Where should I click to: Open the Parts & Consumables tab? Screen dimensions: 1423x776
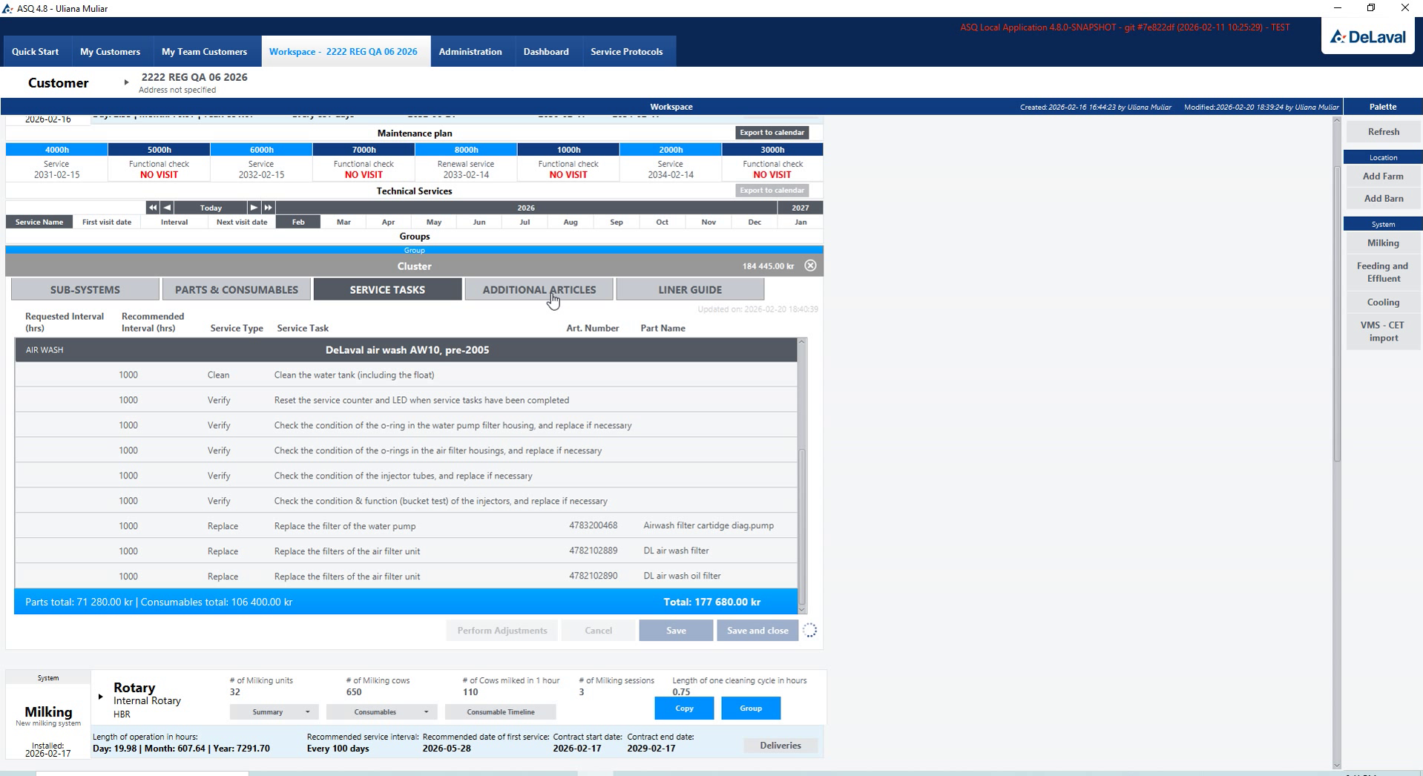tap(237, 289)
